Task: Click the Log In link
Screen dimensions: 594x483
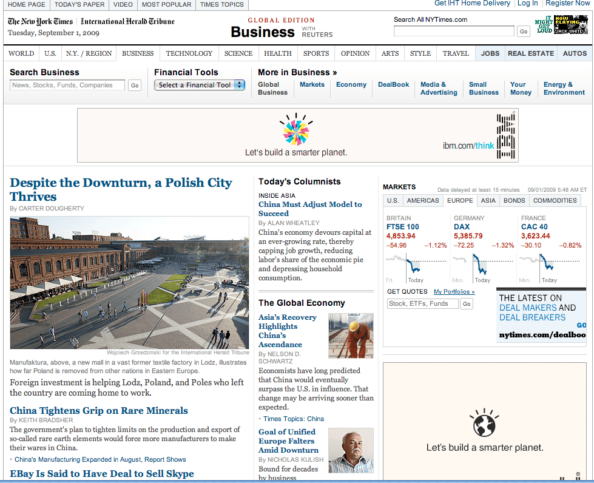Action: pyautogui.click(x=528, y=4)
